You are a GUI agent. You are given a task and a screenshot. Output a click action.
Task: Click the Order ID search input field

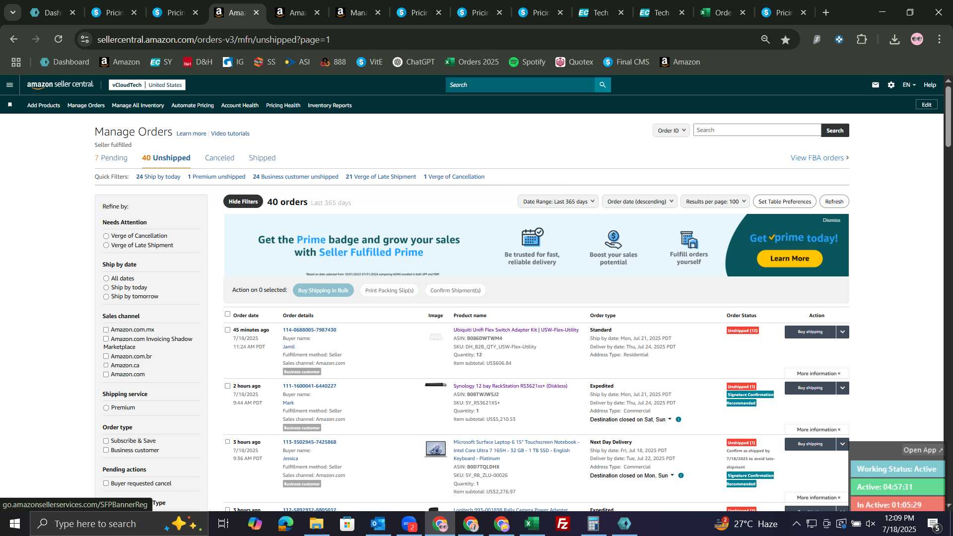point(757,130)
